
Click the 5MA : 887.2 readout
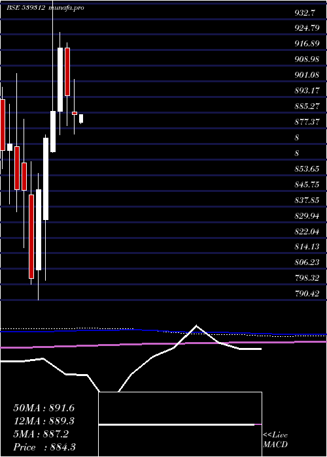[41, 434]
